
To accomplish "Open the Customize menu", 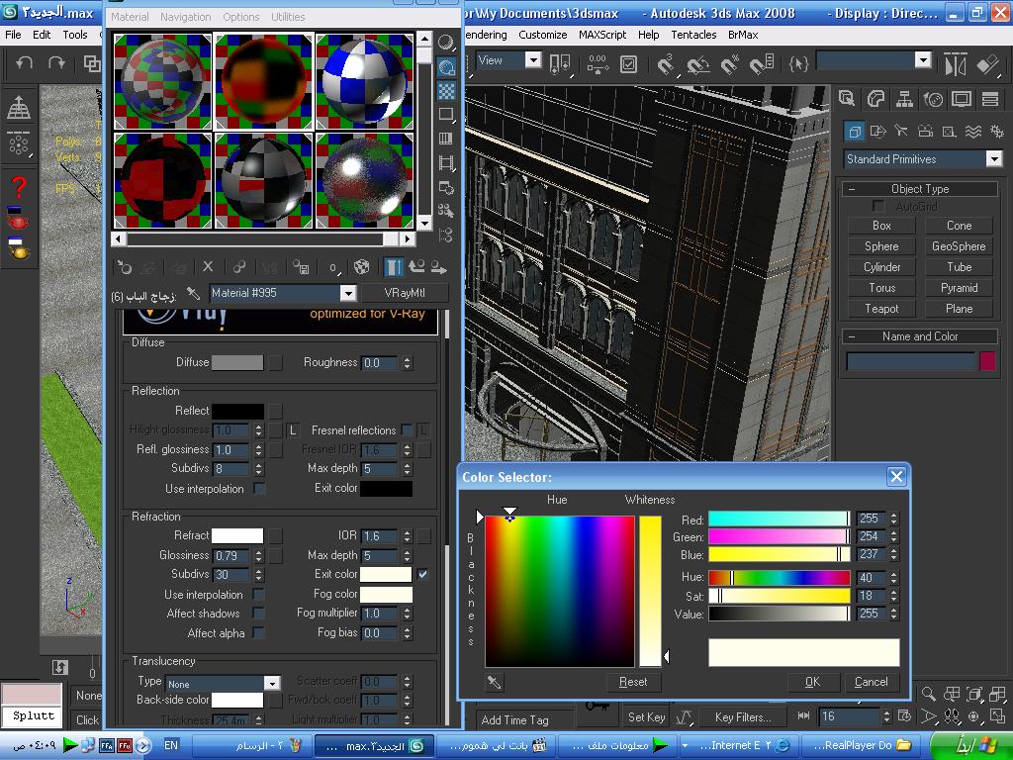I will [543, 35].
